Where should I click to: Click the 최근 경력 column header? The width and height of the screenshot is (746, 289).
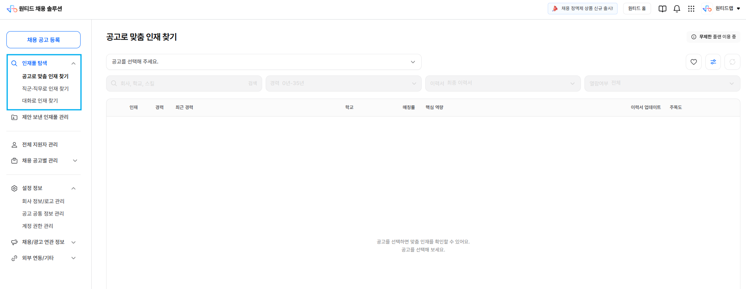[184, 107]
